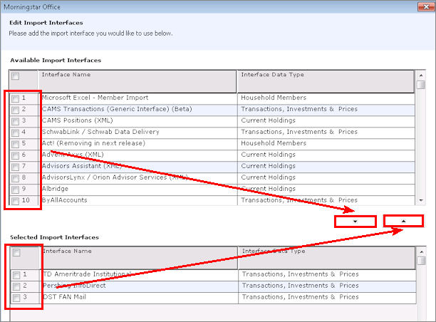Image resolution: width=436 pixels, height=322 pixels.
Task: Select the Advisors Assistant (XML) row checkbox
Action: coord(16,167)
